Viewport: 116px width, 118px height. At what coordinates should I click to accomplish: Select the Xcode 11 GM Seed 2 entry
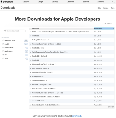pos(40,81)
